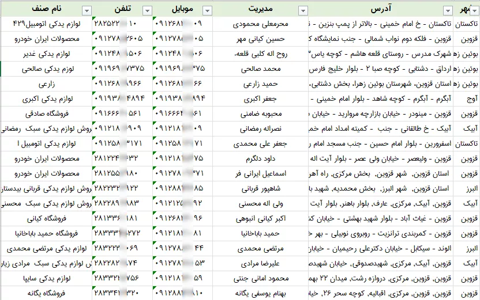This screenshot has width=480, height=300.
Task: Select address cell beginning تاکستان - خ امام خمینی
Action: coord(381,24)
